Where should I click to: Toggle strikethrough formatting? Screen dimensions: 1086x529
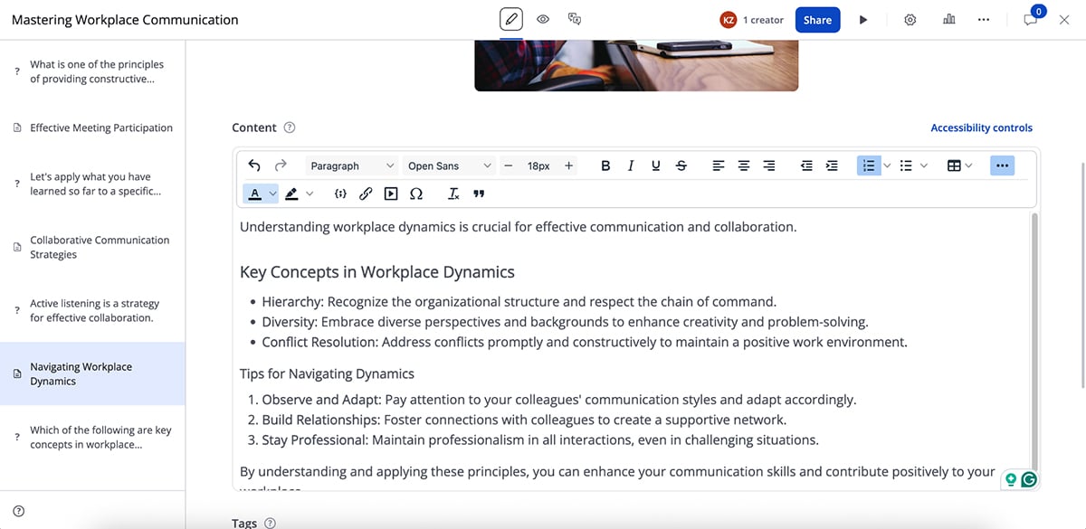pos(681,165)
